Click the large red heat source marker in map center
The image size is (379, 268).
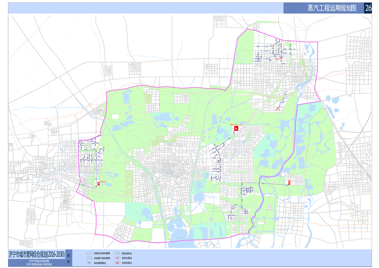[x=236, y=128]
